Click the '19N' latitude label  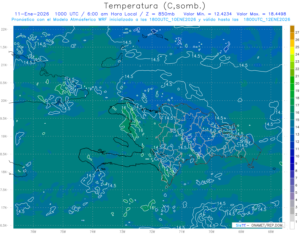(4, 136)
